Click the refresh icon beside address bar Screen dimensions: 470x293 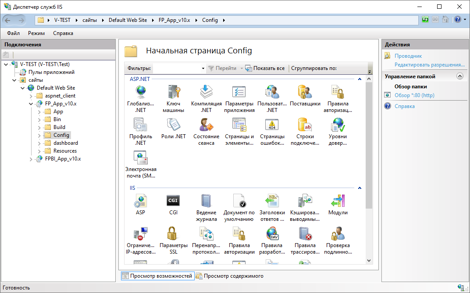[425, 20]
